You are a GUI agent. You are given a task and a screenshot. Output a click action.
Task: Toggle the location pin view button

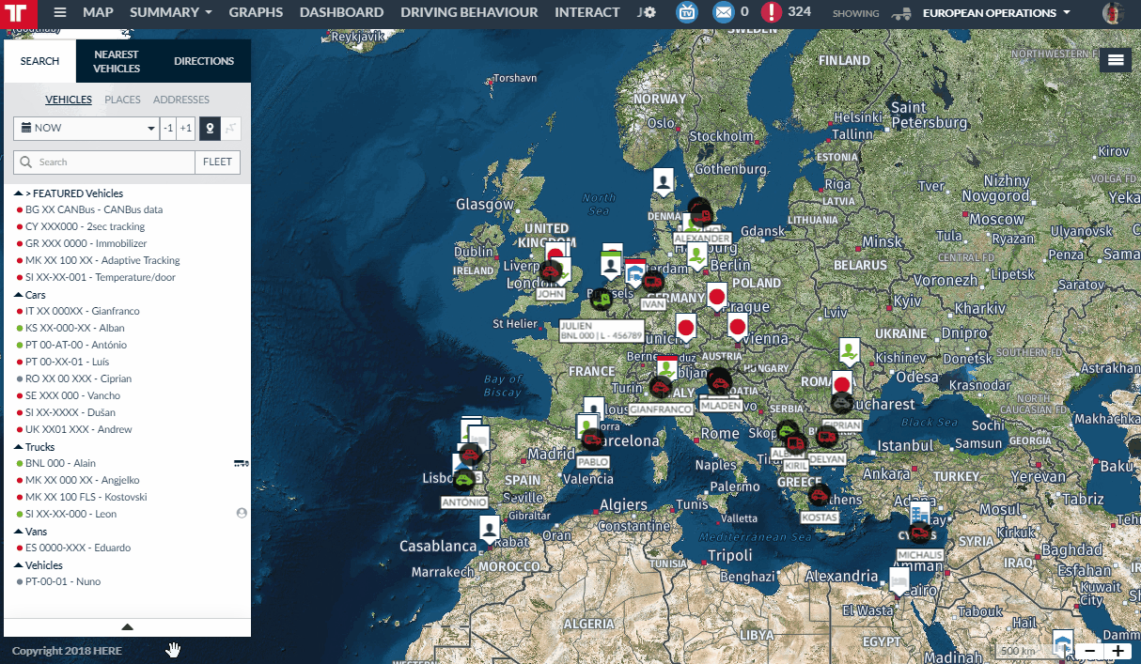[209, 129]
